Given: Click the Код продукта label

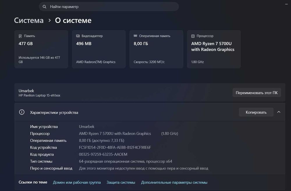Looking at the screenshot, I should click(42, 154).
